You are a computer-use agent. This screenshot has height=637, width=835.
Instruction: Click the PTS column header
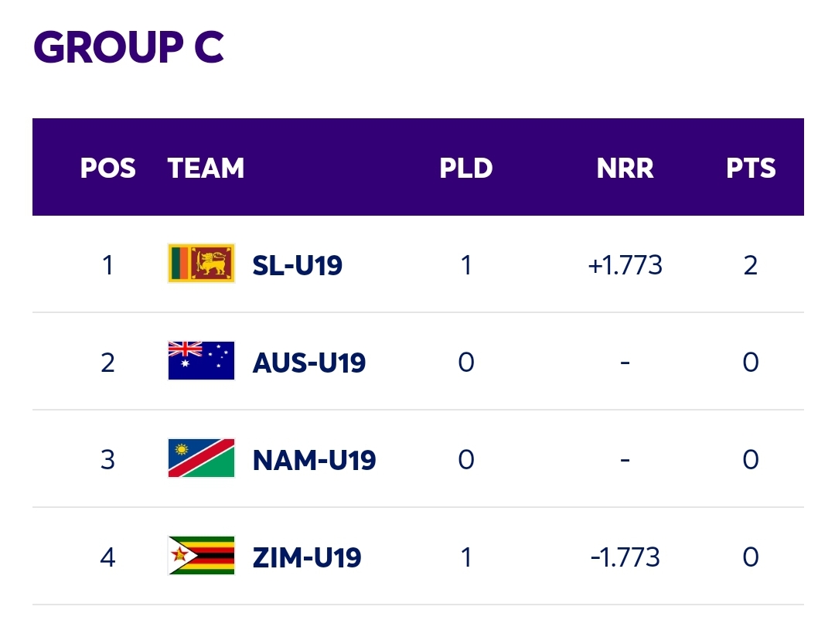[751, 169]
